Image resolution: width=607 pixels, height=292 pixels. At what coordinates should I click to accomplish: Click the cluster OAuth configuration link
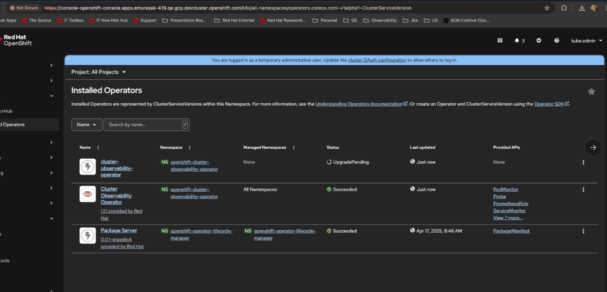377,60
